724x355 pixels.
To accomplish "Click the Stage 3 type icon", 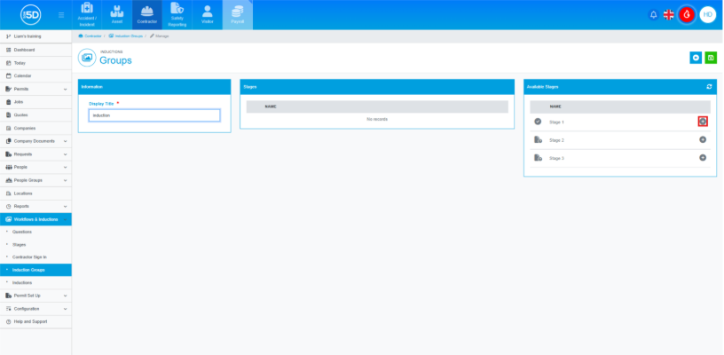I will (x=538, y=157).
